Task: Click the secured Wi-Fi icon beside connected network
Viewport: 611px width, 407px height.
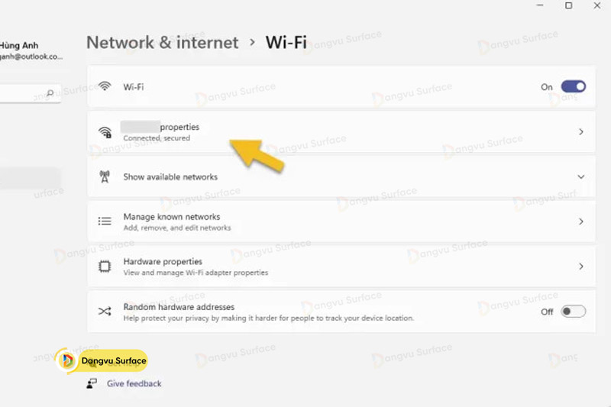Action: point(105,132)
